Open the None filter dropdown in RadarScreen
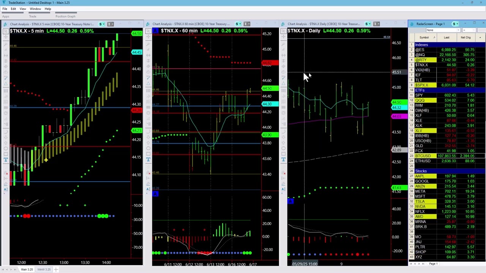 458,30
